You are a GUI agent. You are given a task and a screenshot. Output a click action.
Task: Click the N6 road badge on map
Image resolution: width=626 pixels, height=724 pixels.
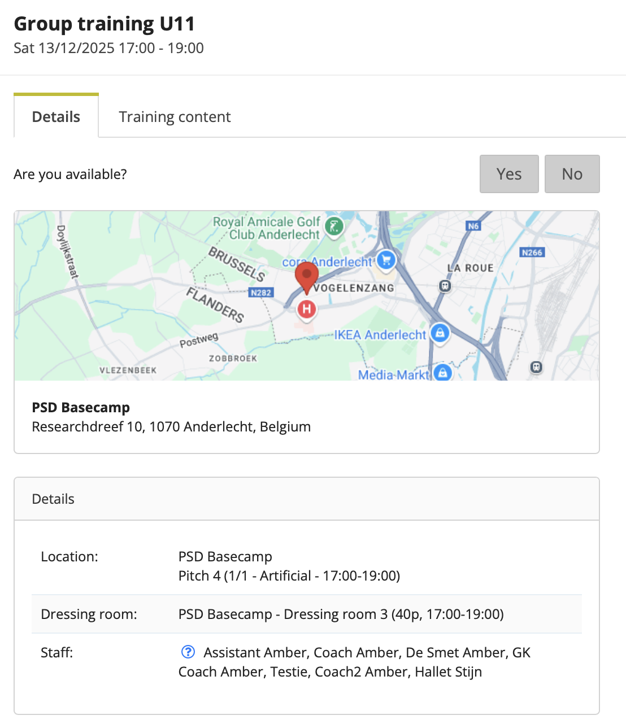click(x=473, y=226)
